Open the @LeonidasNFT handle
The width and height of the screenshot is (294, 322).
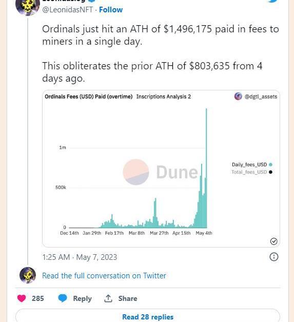pyautogui.click(x=68, y=10)
